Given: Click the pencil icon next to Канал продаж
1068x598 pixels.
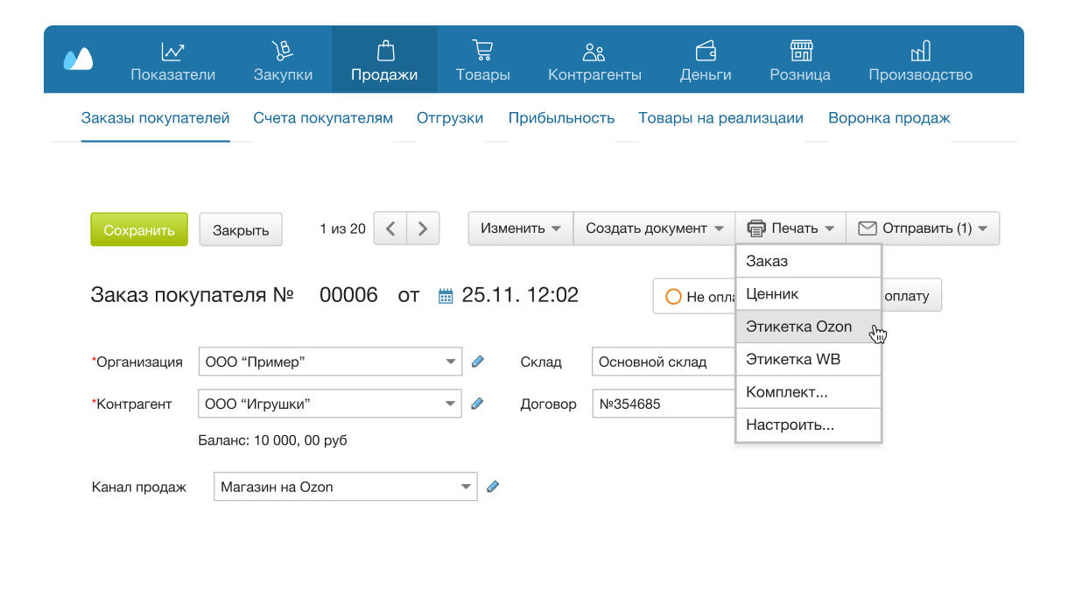Looking at the screenshot, I should click(493, 486).
